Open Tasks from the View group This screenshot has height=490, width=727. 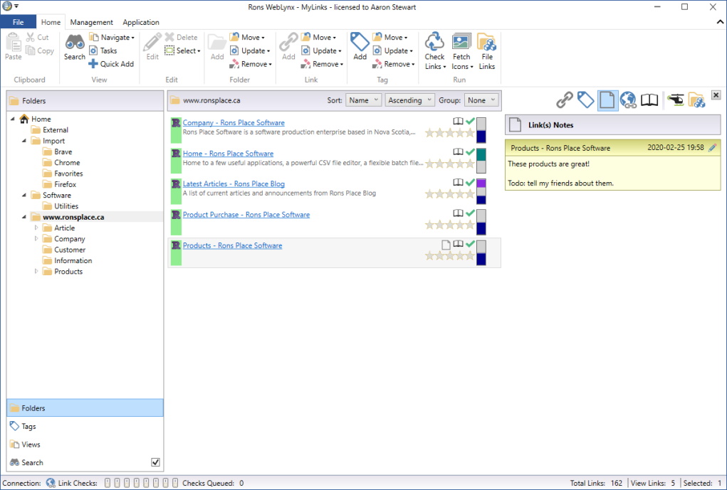[x=103, y=50]
